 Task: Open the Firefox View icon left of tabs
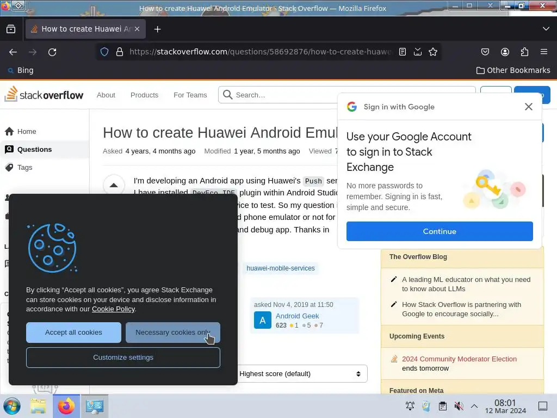[11, 29]
